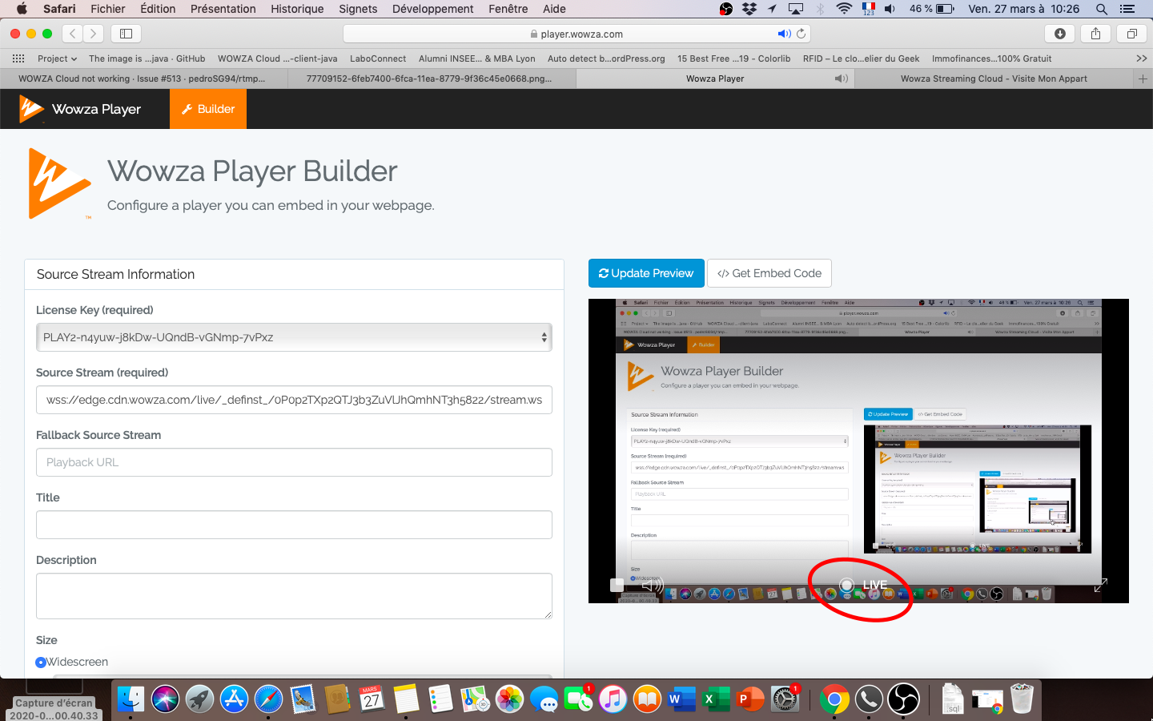Open Photos app from the Dock
Image resolution: width=1153 pixels, height=721 pixels.
509,699
